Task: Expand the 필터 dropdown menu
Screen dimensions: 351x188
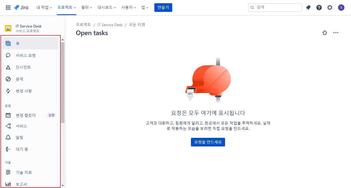Action: click(87, 8)
